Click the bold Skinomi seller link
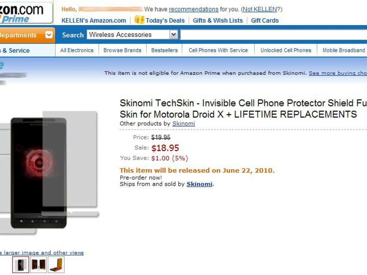The image size is (367, 275). coord(199,184)
